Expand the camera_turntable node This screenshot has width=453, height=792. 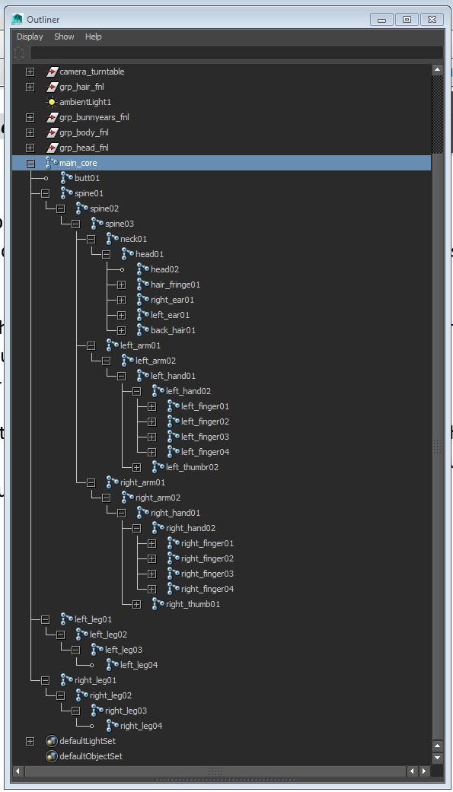pos(30,72)
